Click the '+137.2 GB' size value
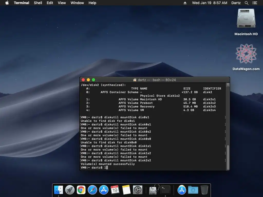The width and height of the screenshot is (263, 197). [190, 92]
